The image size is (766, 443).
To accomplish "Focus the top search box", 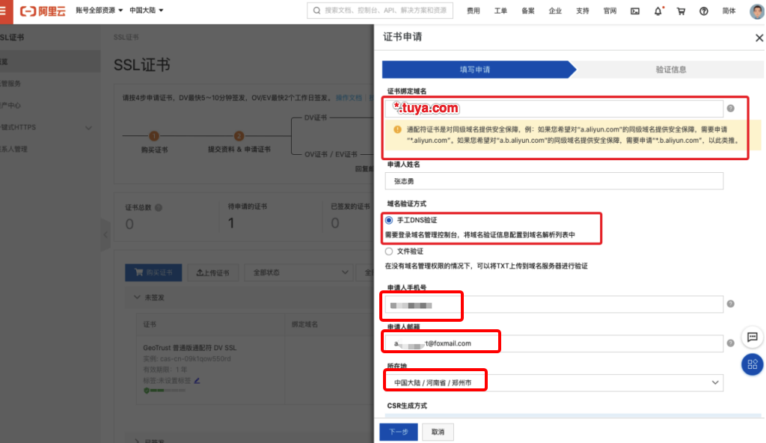I will [x=380, y=10].
